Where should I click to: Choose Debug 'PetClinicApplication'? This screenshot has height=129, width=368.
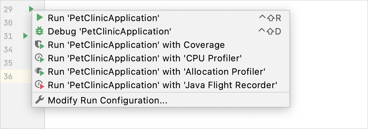point(161,31)
